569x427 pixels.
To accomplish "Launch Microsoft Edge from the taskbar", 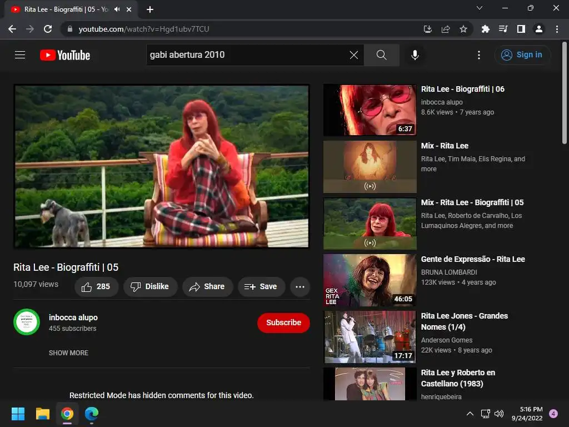I will point(92,414).
